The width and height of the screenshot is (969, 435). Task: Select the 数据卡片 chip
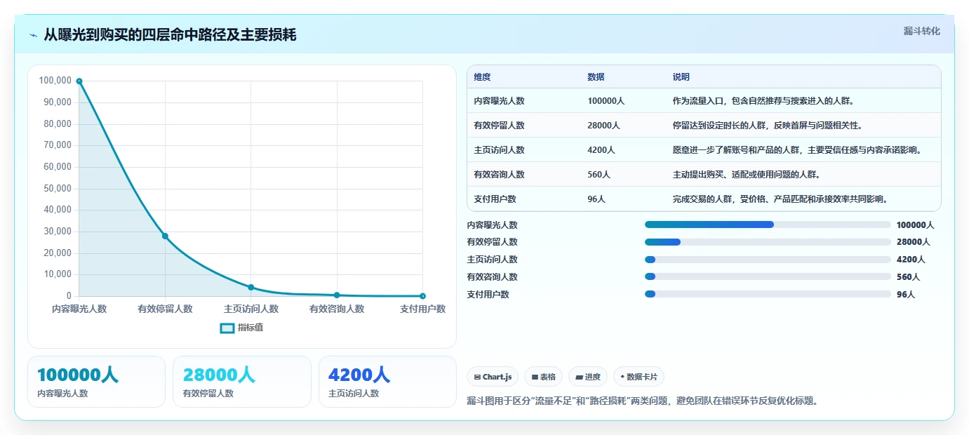click(639, 377)
